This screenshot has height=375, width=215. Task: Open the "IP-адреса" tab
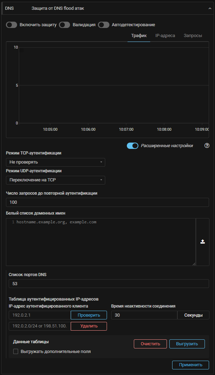pos(165,36)
